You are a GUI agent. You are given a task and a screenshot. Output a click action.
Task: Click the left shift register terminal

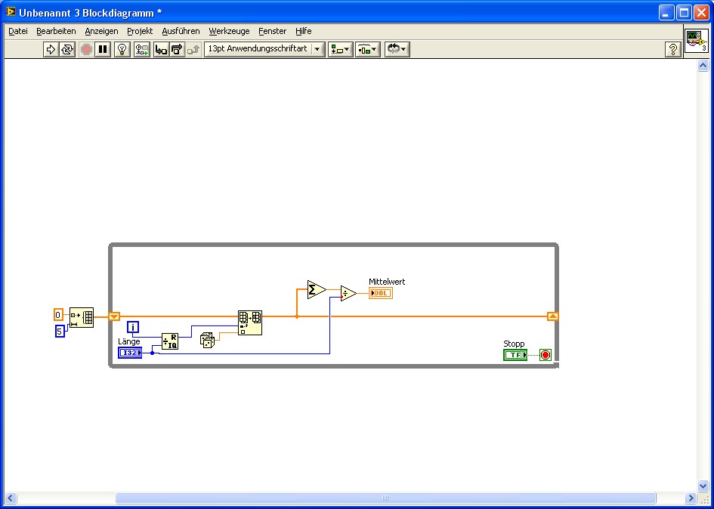[114, 316]
